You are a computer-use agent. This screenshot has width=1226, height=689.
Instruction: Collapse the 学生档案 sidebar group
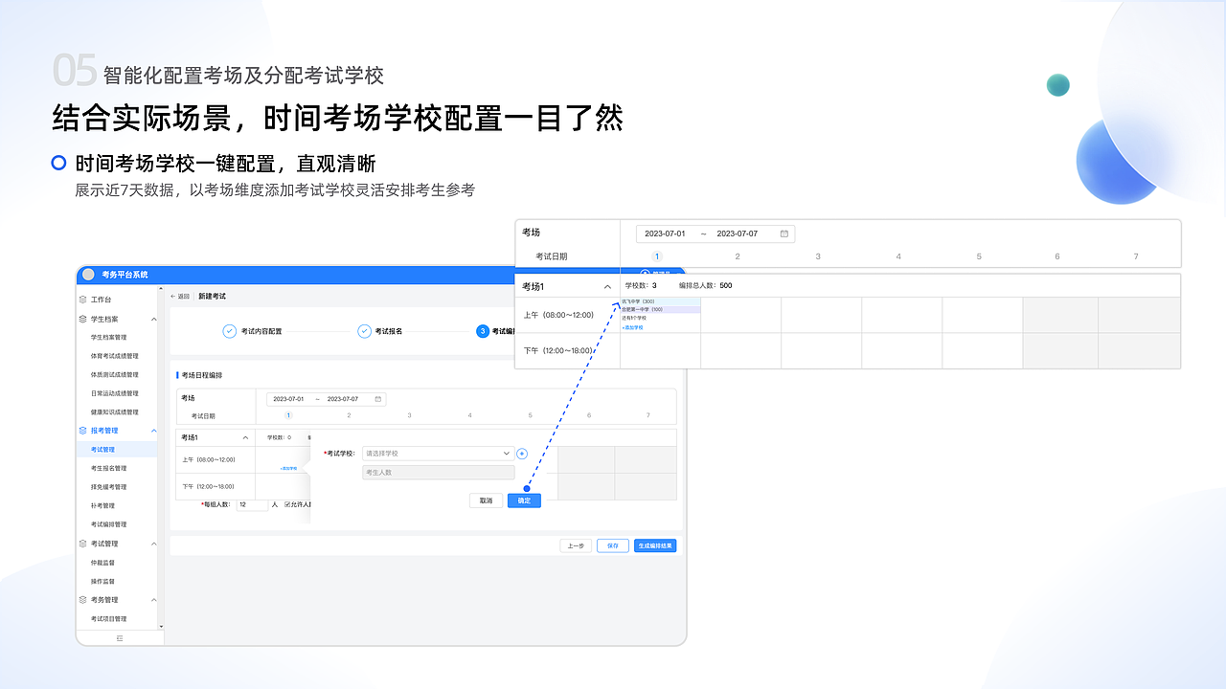(154, 317)
